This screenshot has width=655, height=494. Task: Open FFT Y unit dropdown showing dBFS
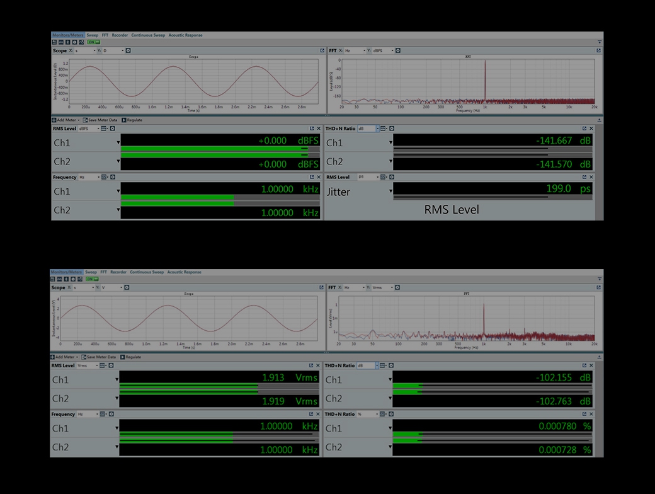pyautogui.click(x=383, y=50)
